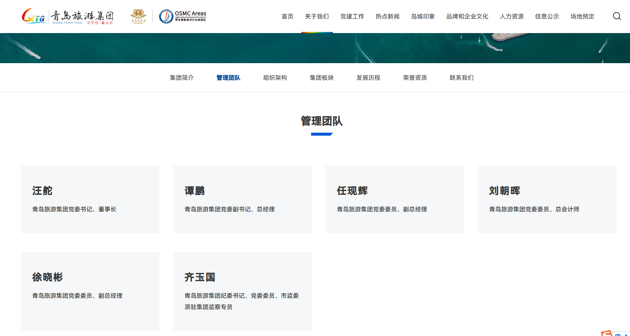This screenshot has width=630, height=336.
Task: Go to 场地预定 venue booking
Action: [x=582, y=17]
